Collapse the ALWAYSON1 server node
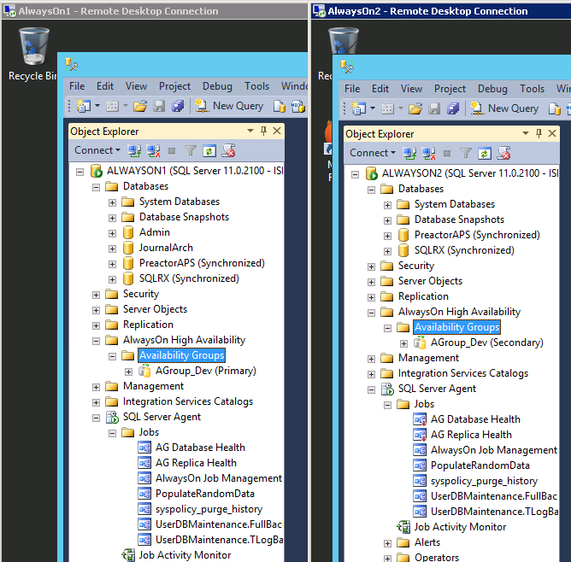 tap(79, 172)
